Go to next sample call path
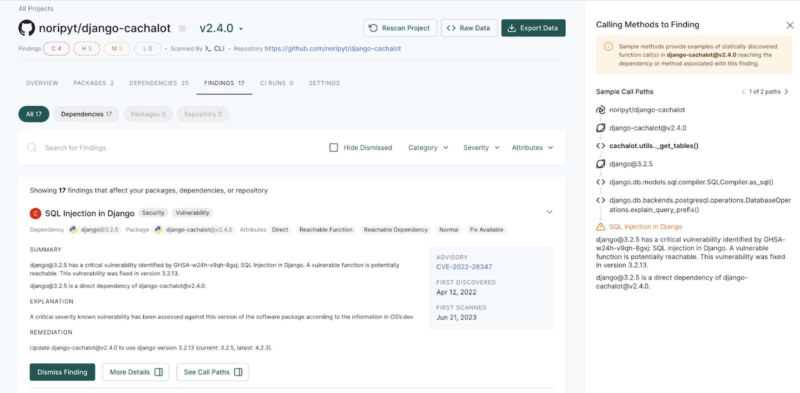The image size is (800, 393). [786, 91]
